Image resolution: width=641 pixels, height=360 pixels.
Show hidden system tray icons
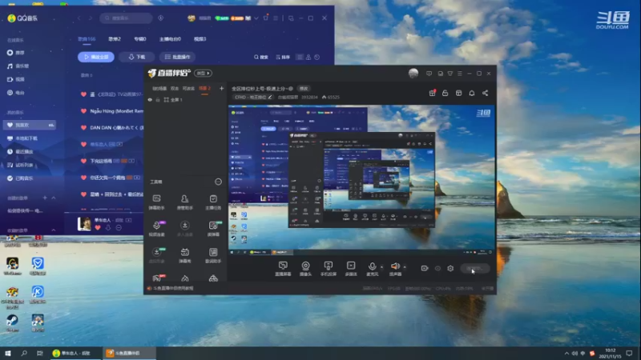coord(566,353)
